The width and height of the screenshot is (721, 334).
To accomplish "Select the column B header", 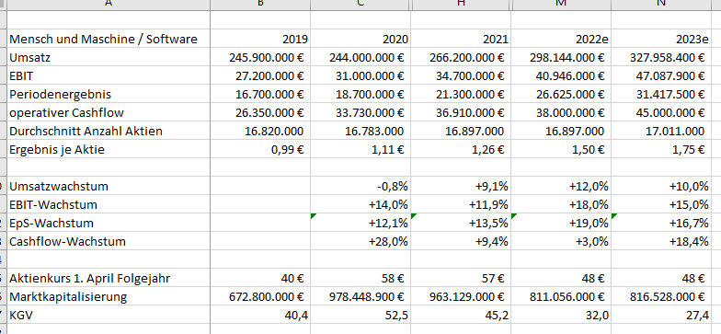I will click(x=260, y=5).
